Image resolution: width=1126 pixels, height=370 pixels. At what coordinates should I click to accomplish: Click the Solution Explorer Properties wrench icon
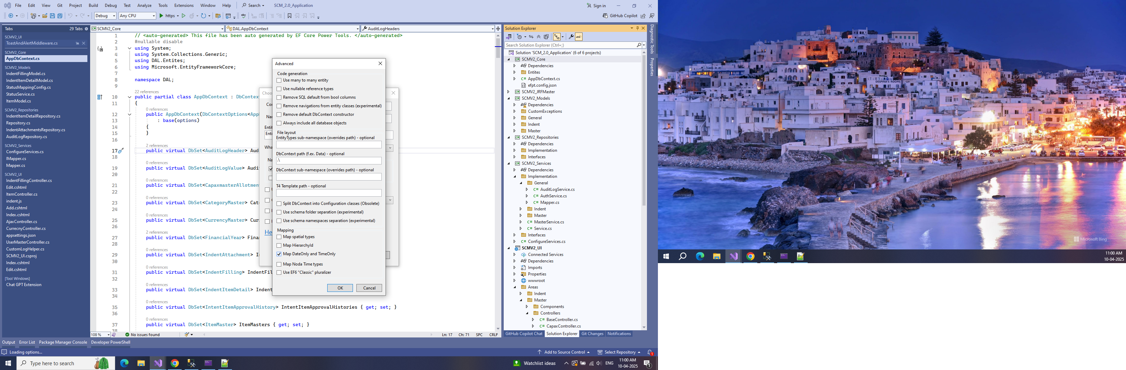click(571, 37)
